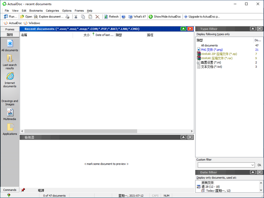The height and width of the screenshot is (198, 264).
Task: Open the Custom filter dropdown
Action: [253, 165]
